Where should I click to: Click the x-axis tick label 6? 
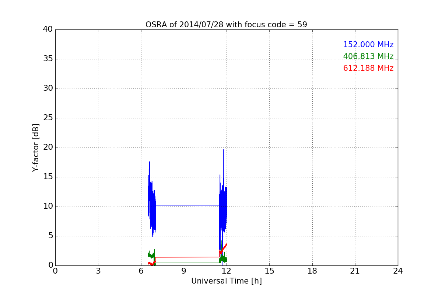coord(141,271)
